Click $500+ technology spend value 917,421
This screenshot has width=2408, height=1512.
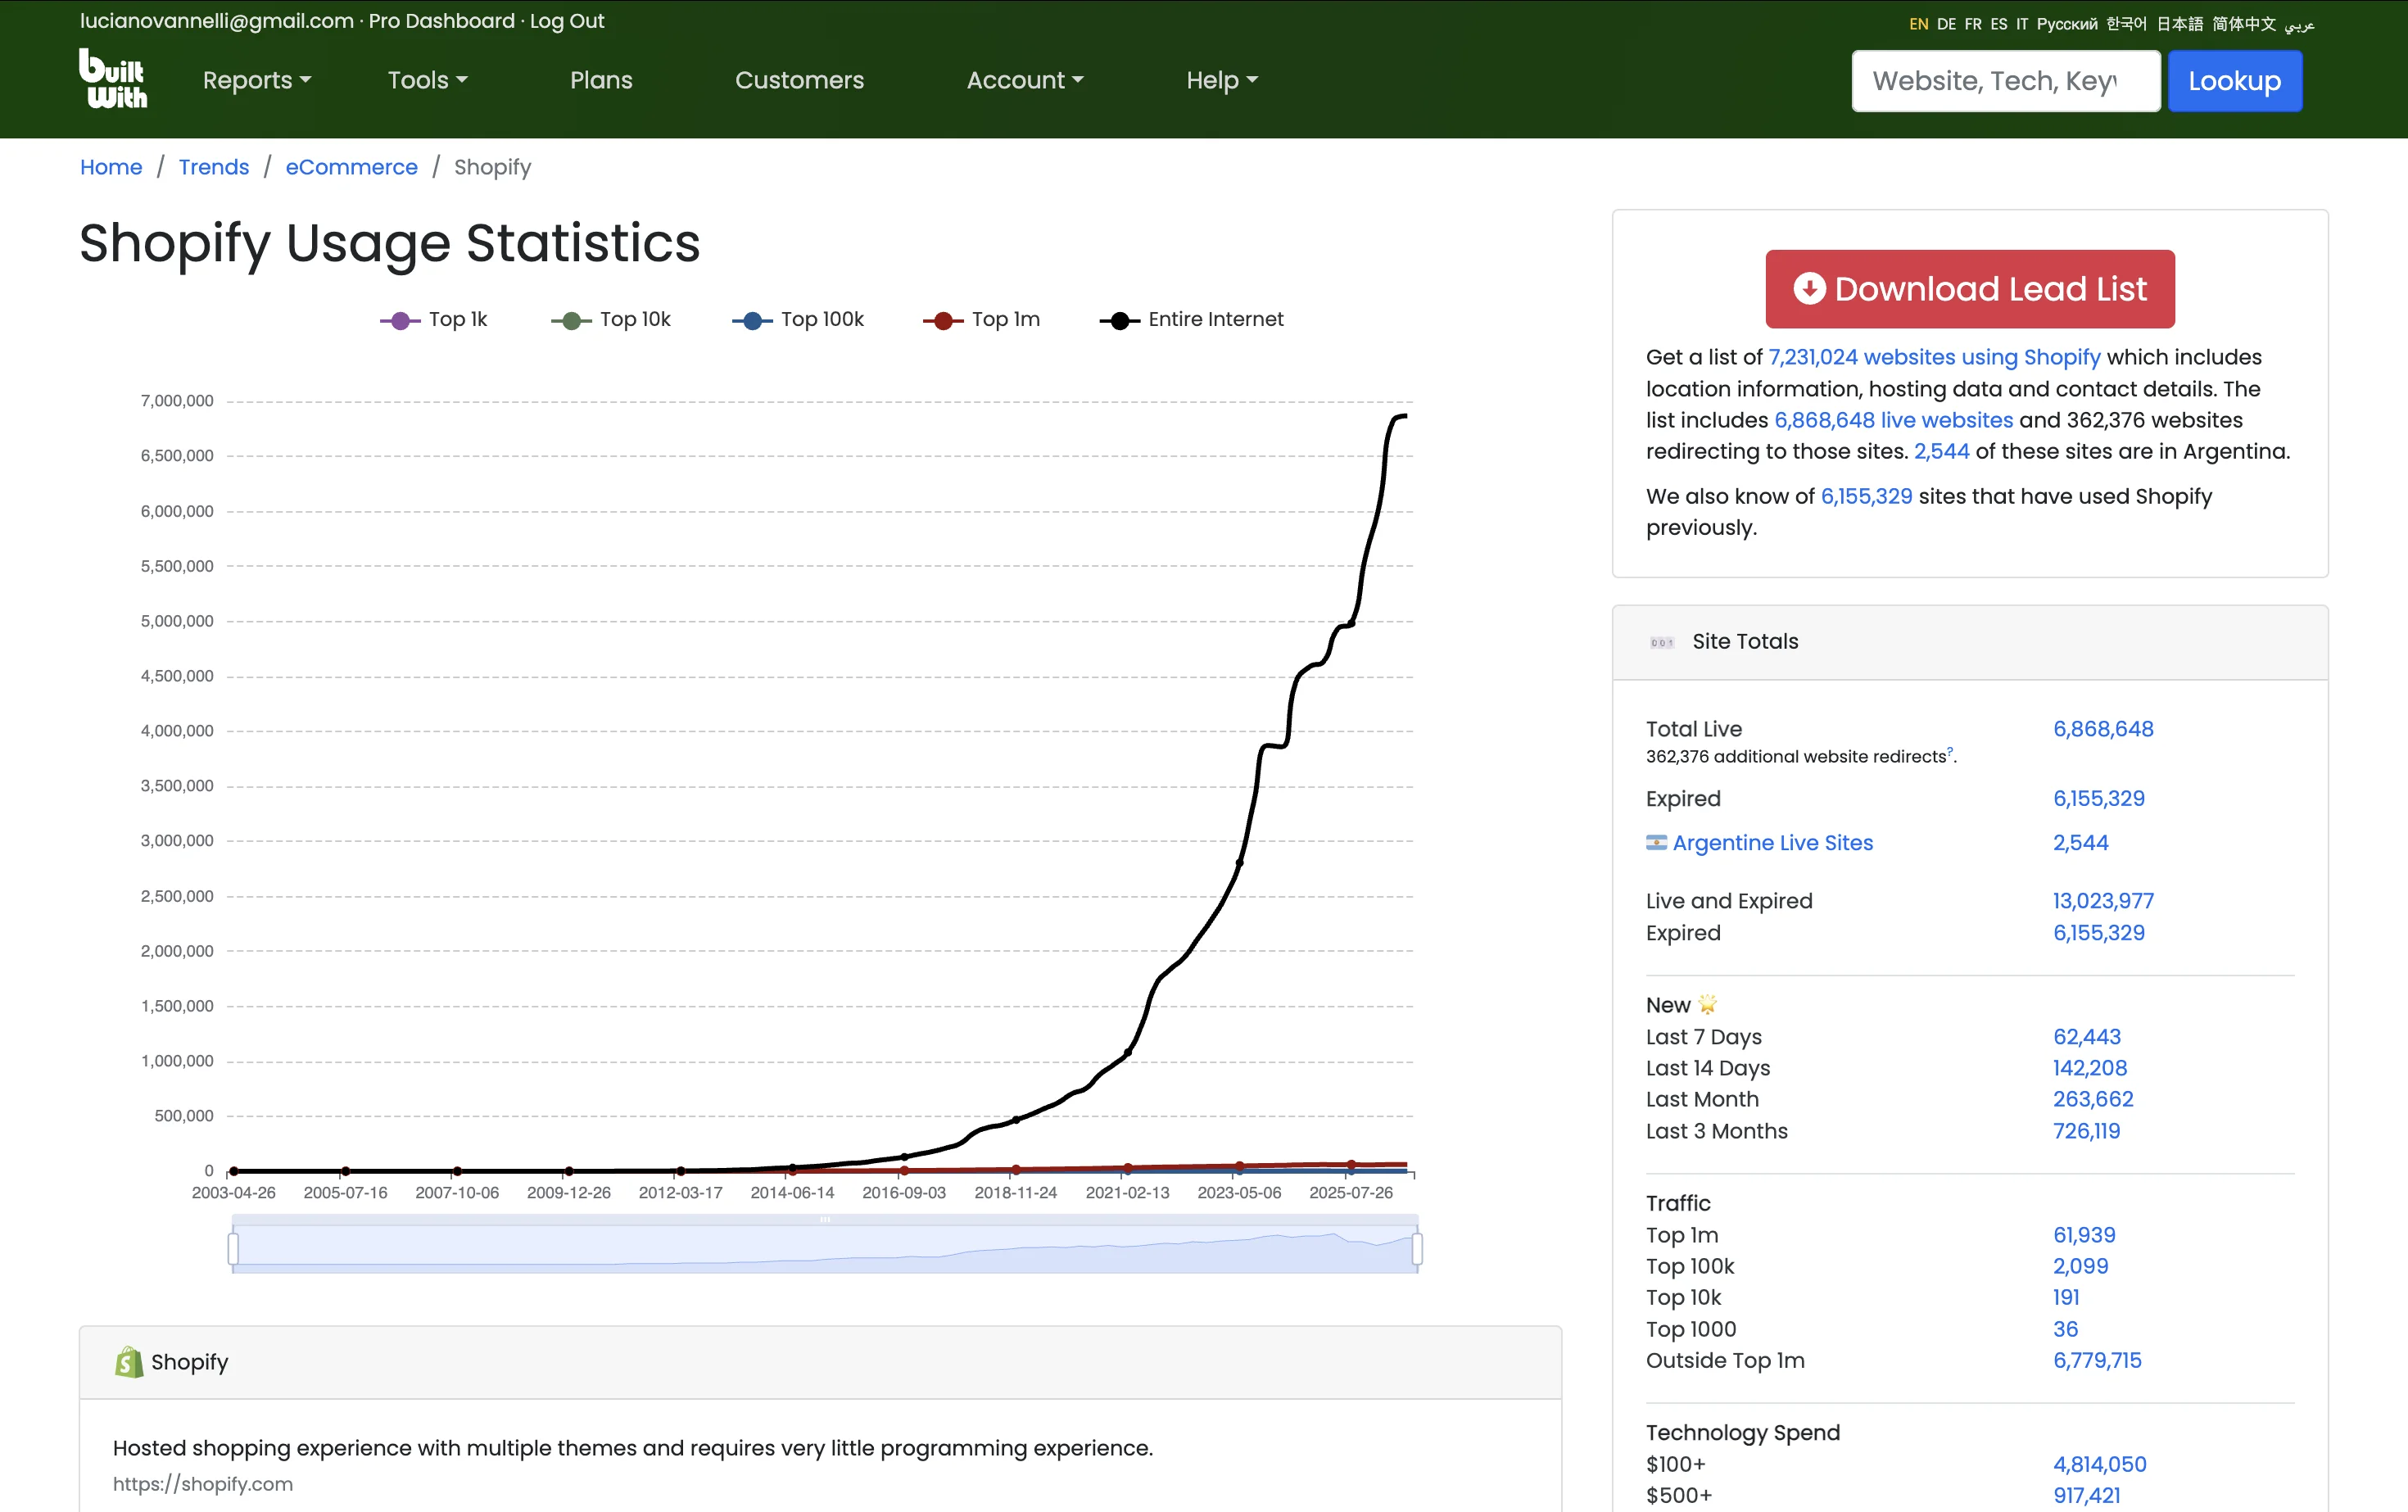2086,1495
